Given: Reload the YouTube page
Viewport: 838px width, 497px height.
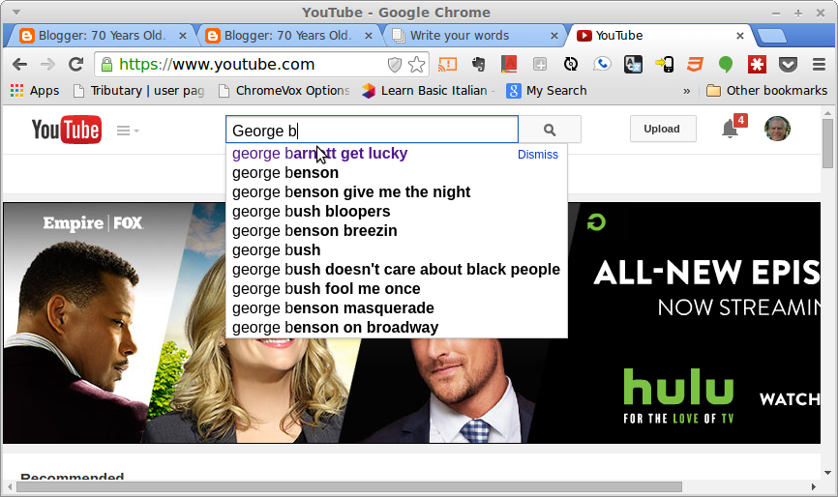Looking at the screenshot, I should [x=75, y=65].
